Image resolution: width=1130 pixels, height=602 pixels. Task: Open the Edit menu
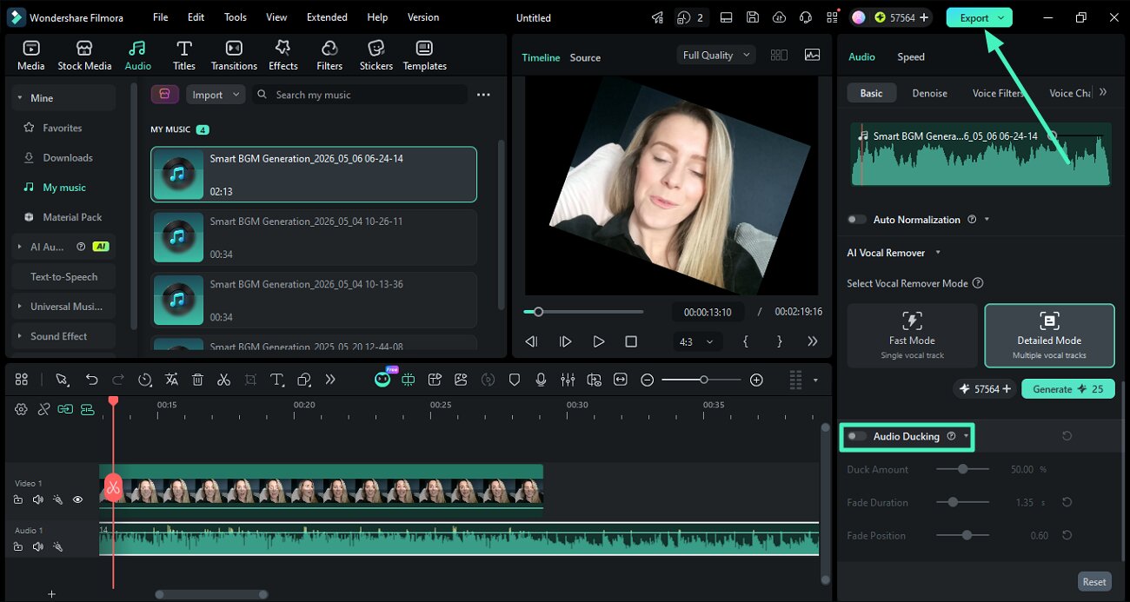(x=196, y=17)
